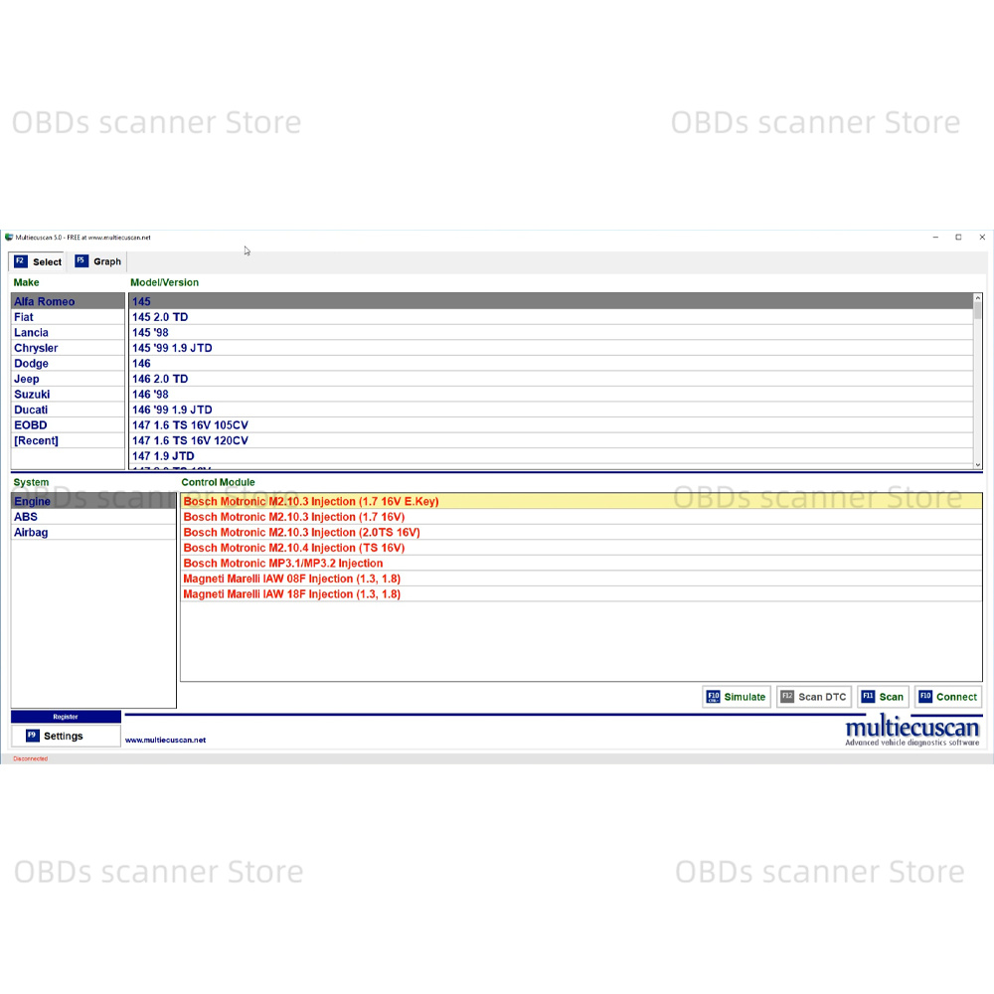Image resolution: width=994 pixels, height=994 pixels.
Task: Click F10 icon on the Connect button
Action: 925,696
